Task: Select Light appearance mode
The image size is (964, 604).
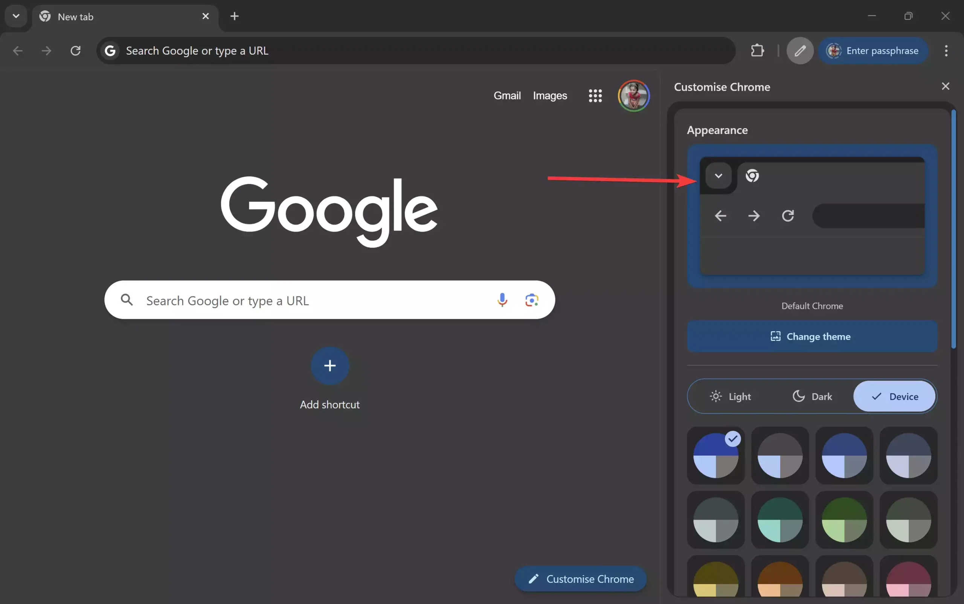Action: [x=730, y=396]
